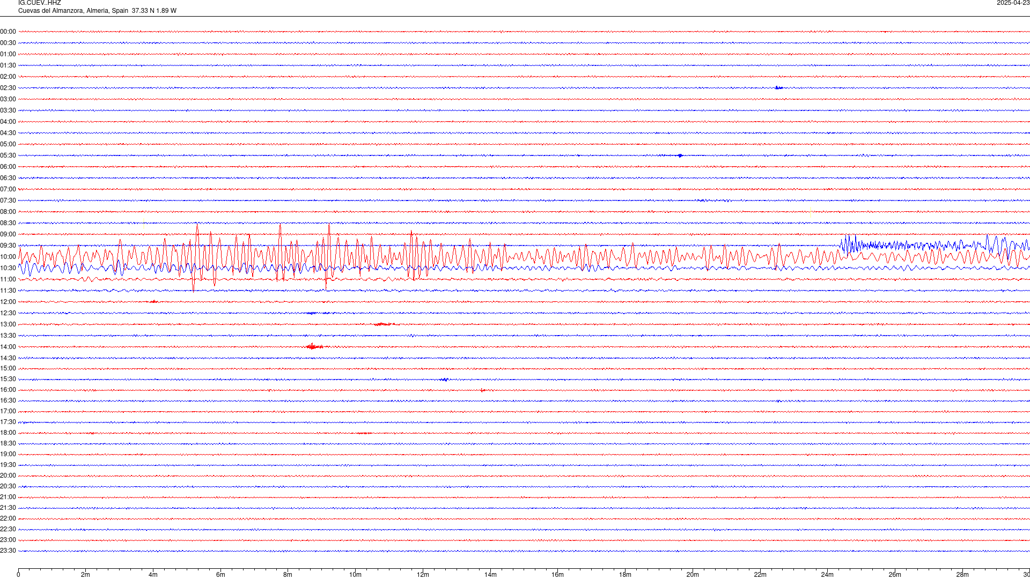
Task: Select the 05:00 time row label
Action: pos(8,144)
